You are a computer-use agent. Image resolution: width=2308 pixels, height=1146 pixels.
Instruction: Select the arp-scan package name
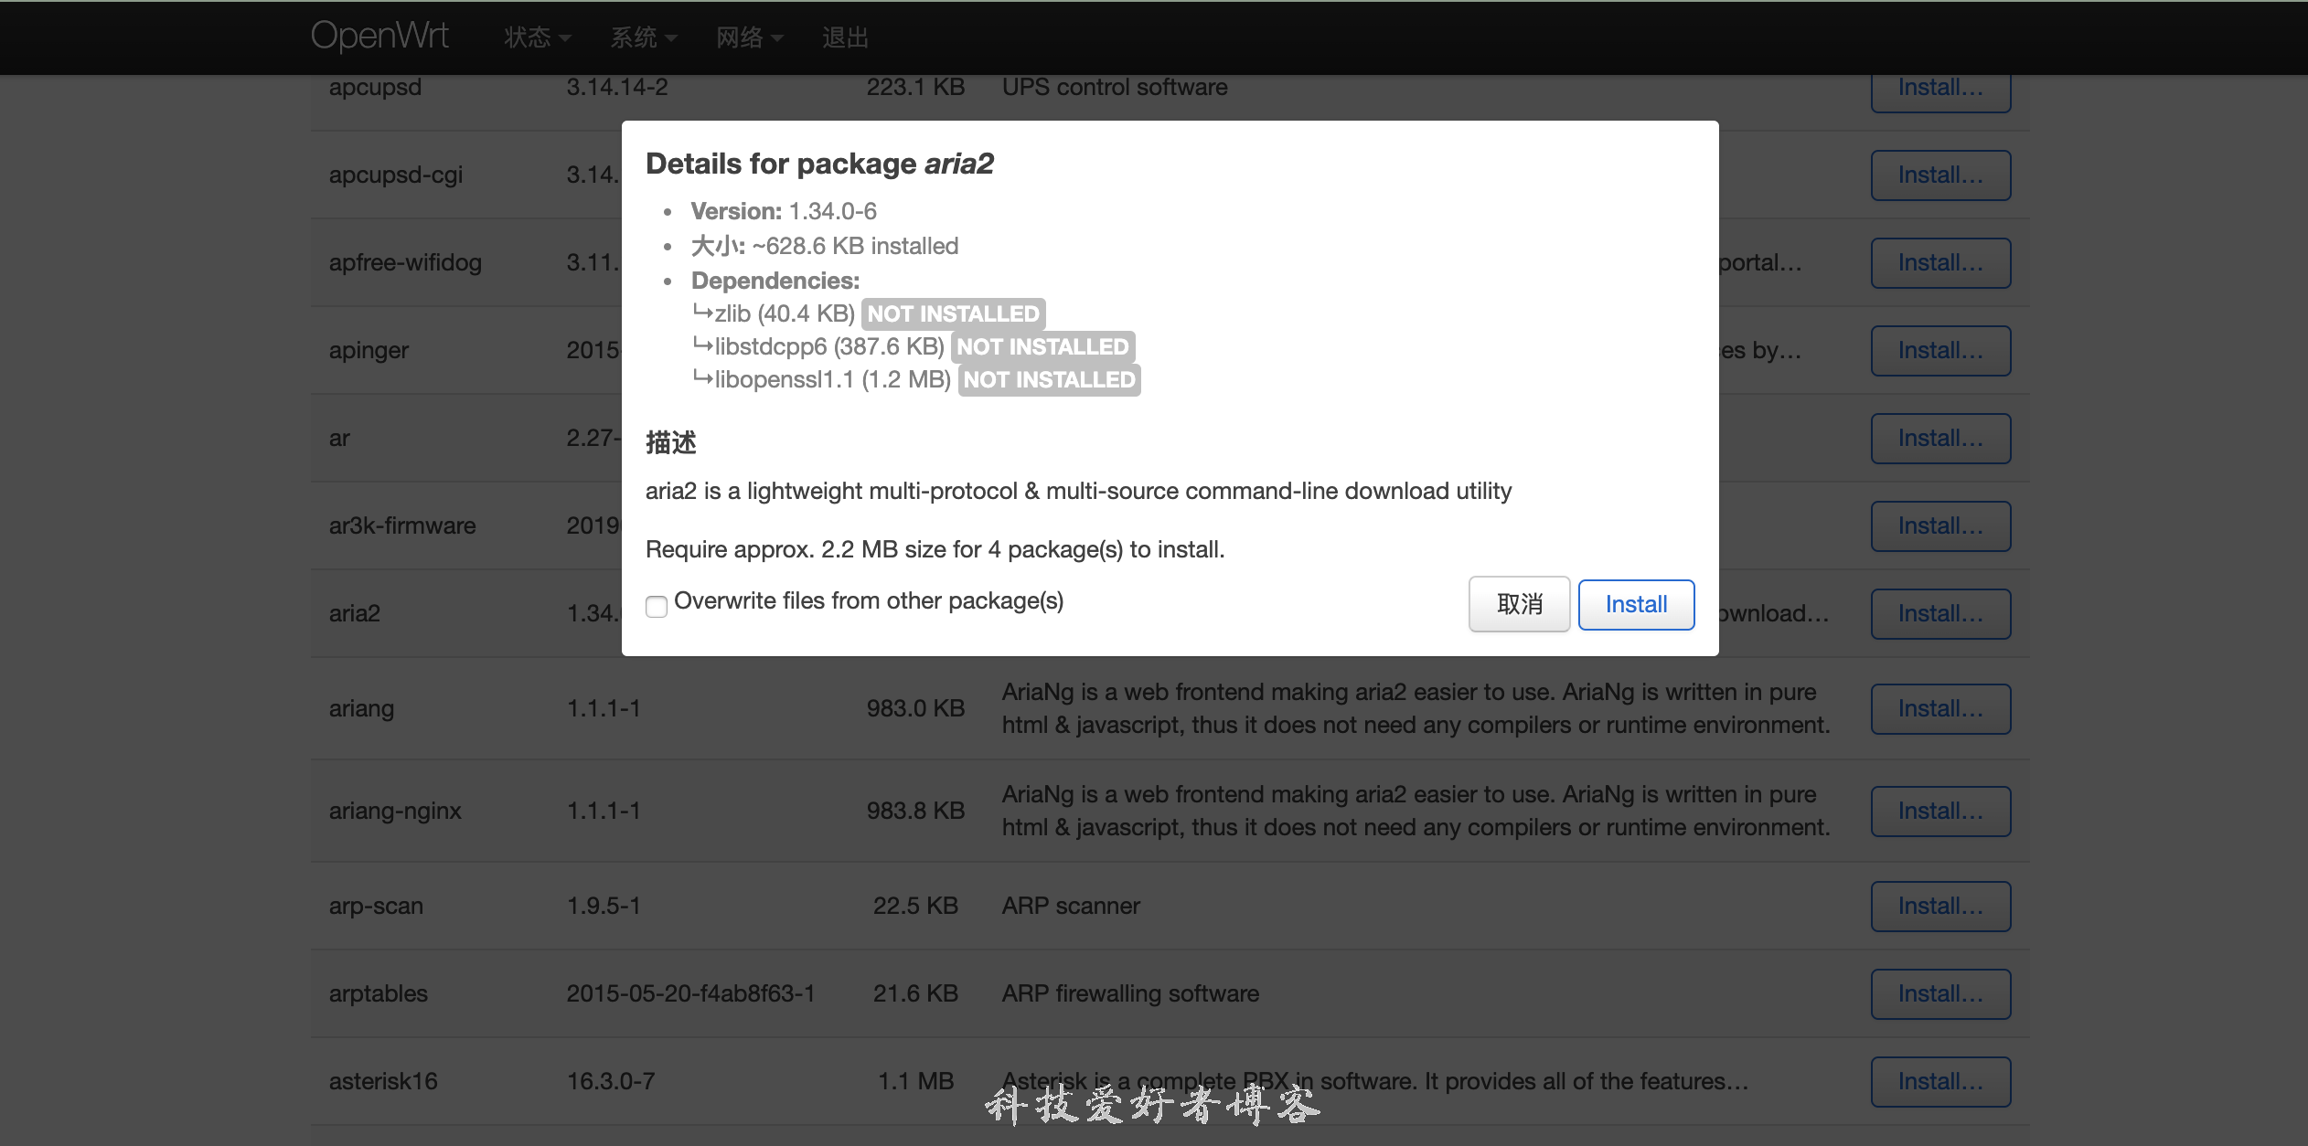click(x=376, y=906)
